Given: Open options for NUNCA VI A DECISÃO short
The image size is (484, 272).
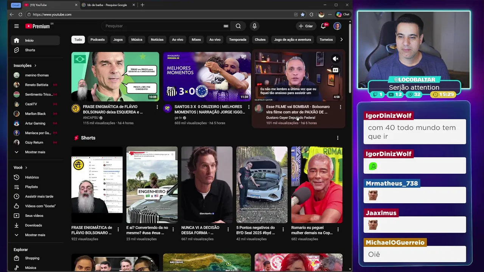Looking at the screenshot, I should (x=228, y=229).
